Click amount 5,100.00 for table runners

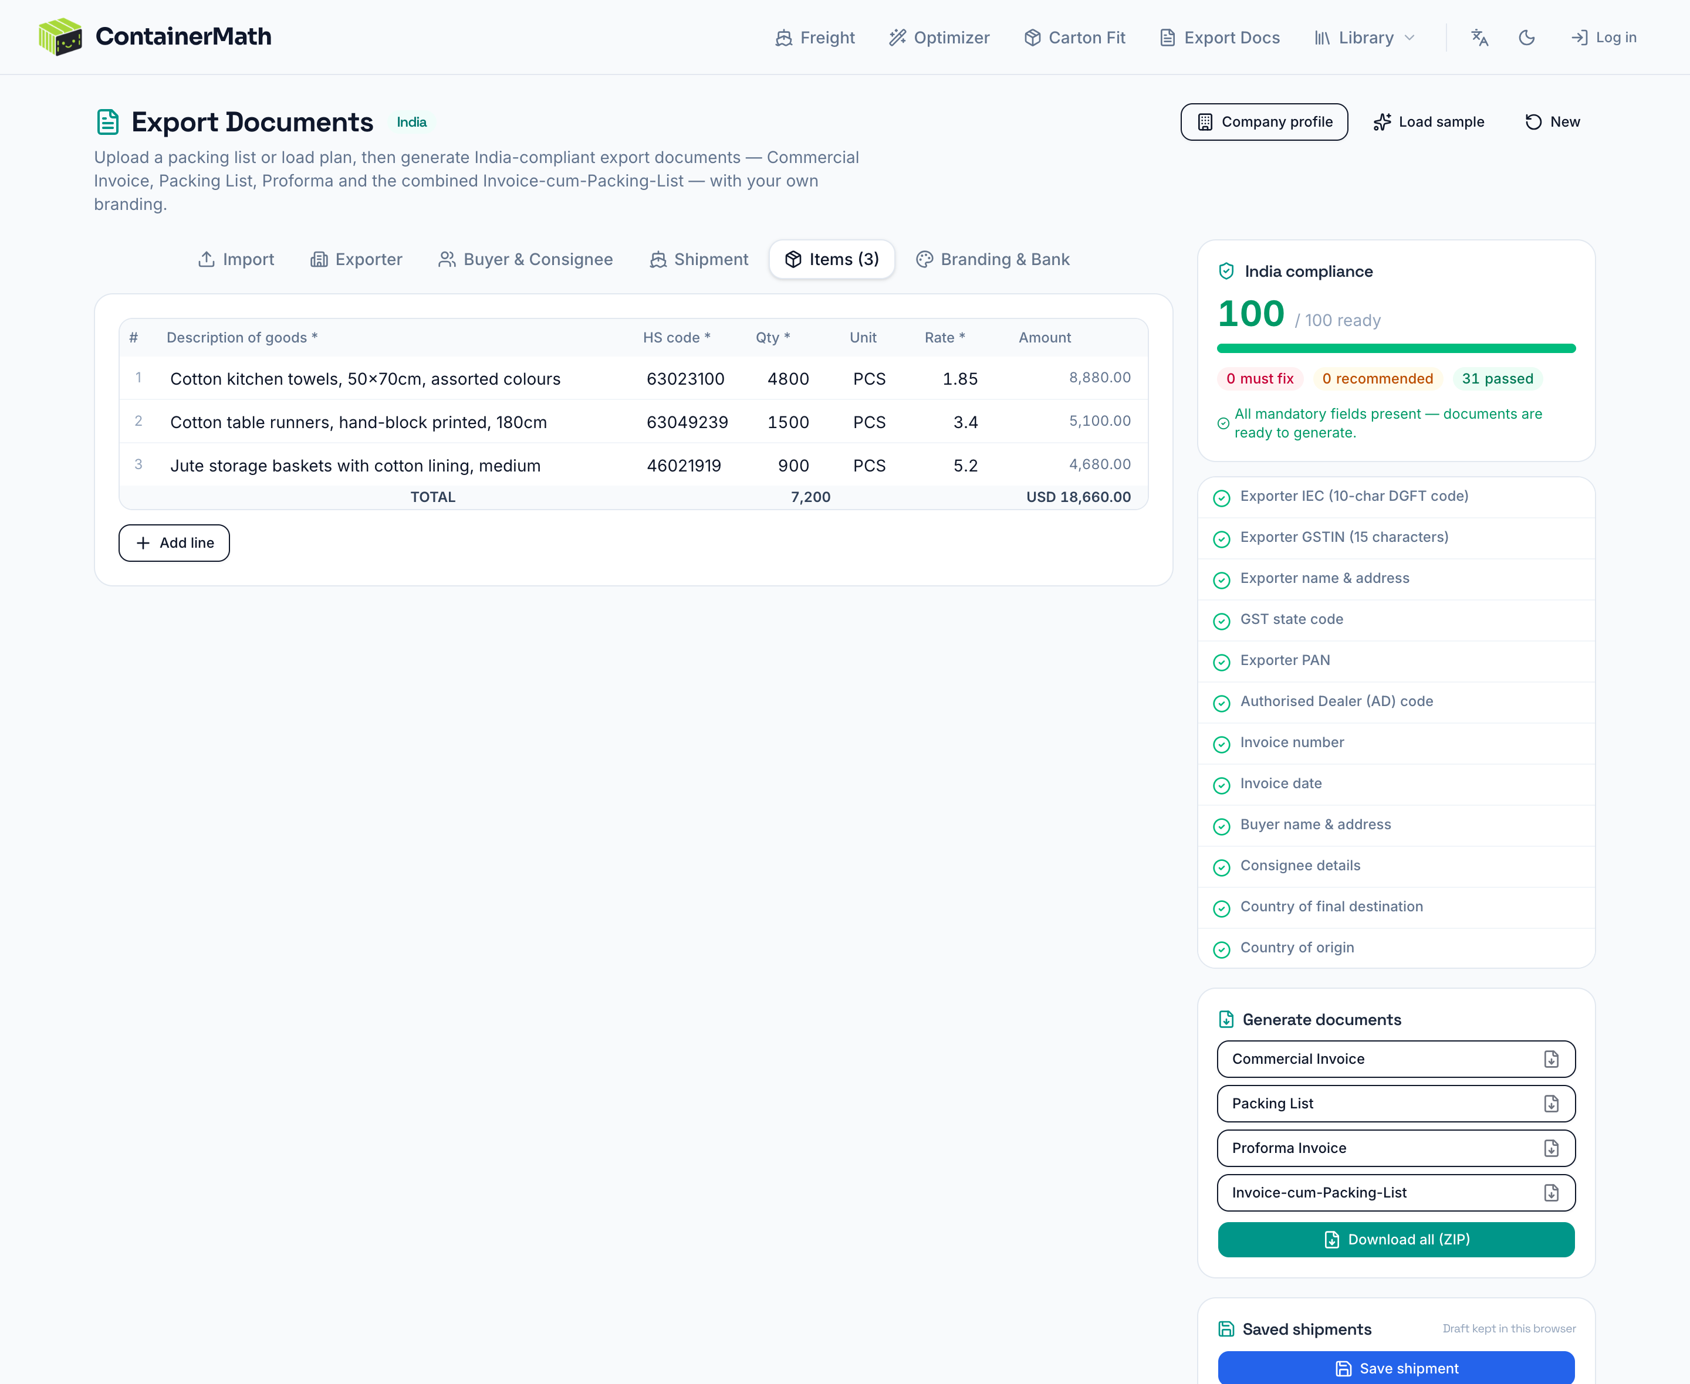click(1100, 421)
